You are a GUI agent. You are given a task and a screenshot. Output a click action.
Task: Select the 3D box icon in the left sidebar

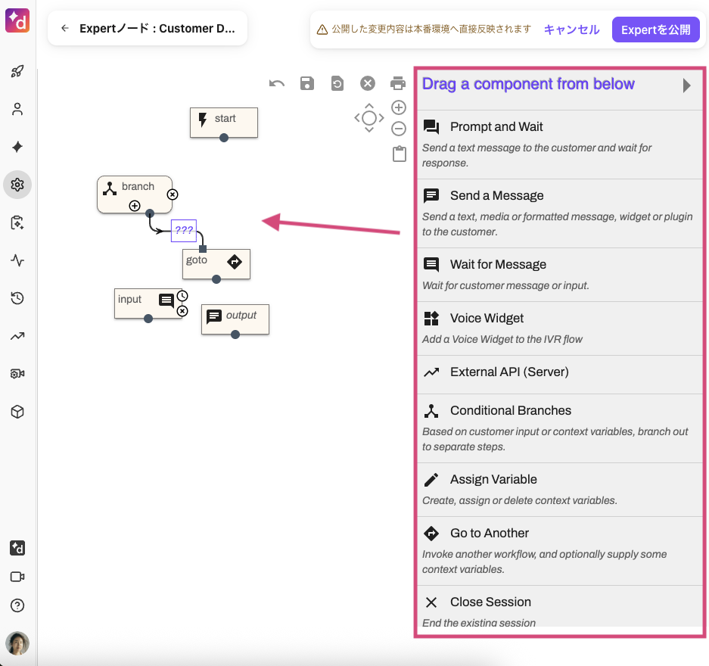(x=17, y=412)
